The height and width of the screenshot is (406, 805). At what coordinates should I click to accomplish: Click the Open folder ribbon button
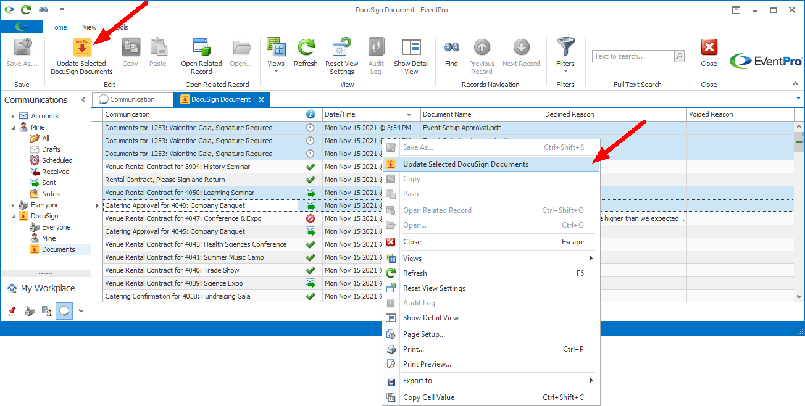click(x=241, y=53)
